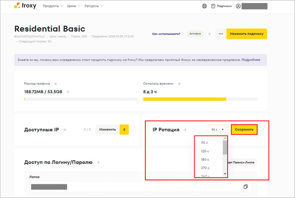The image size is (295, 198).
Task: Select 270 с in the rotation list
Action: [x=205, y=168]
